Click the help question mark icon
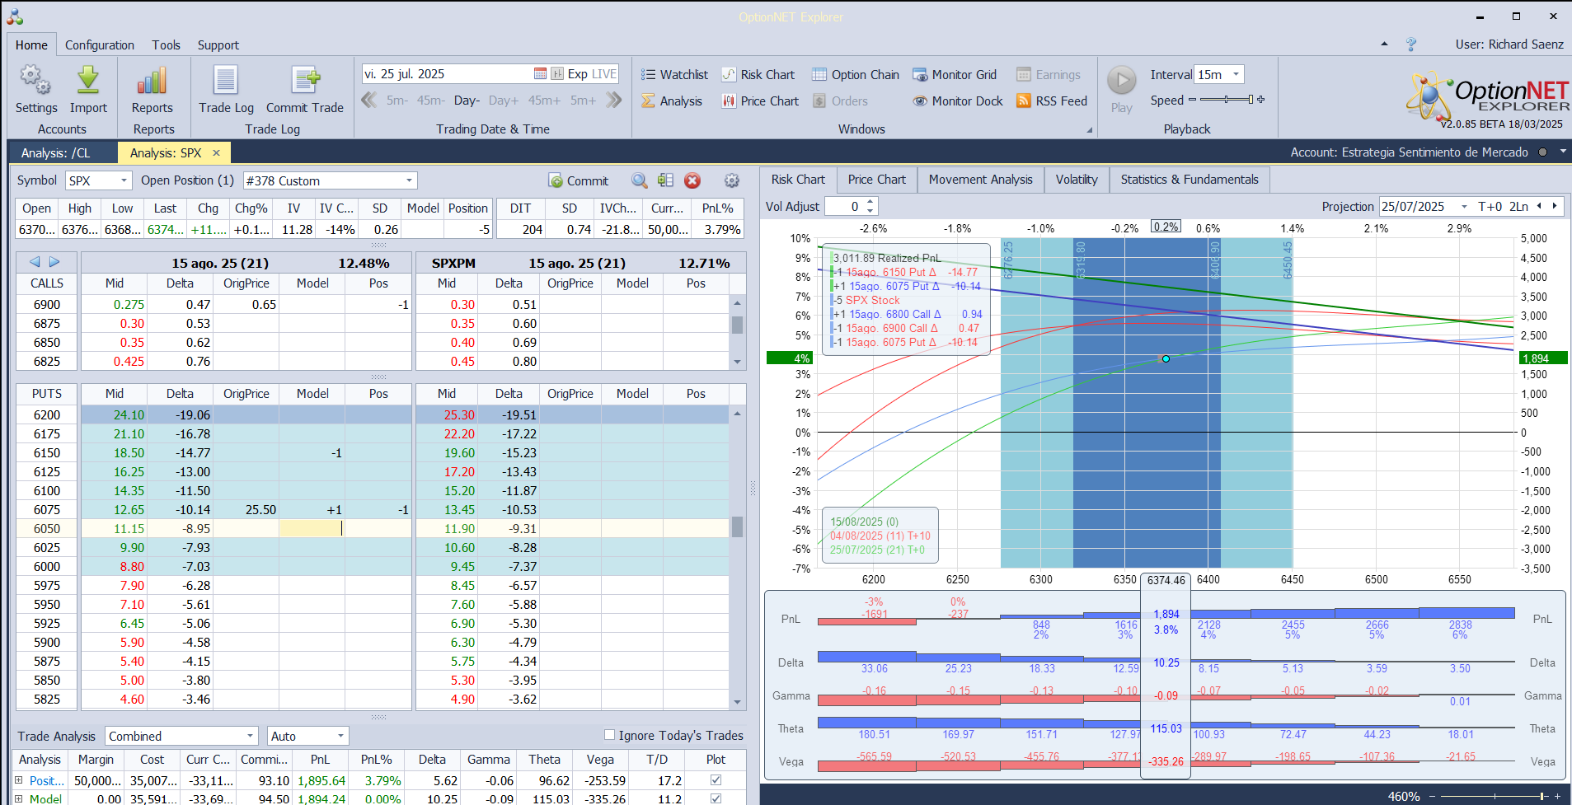 pyautogui.click(x=1410, y=44)
